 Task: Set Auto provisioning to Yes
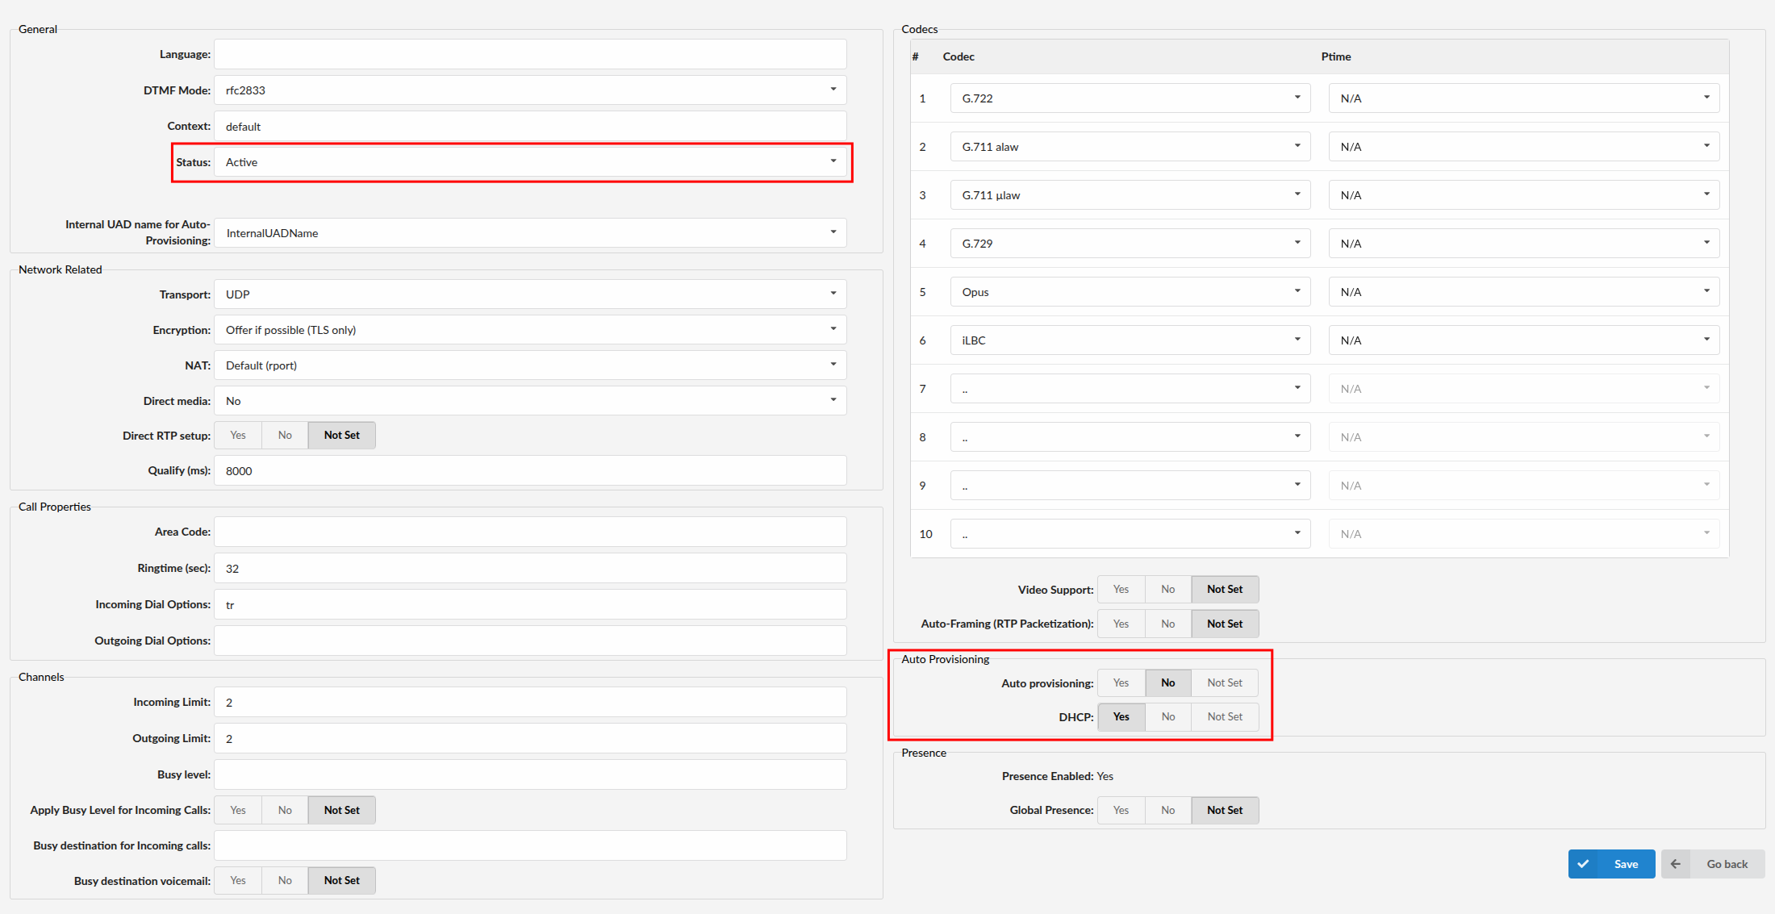pyautogui.click(x=1121, y=683)
